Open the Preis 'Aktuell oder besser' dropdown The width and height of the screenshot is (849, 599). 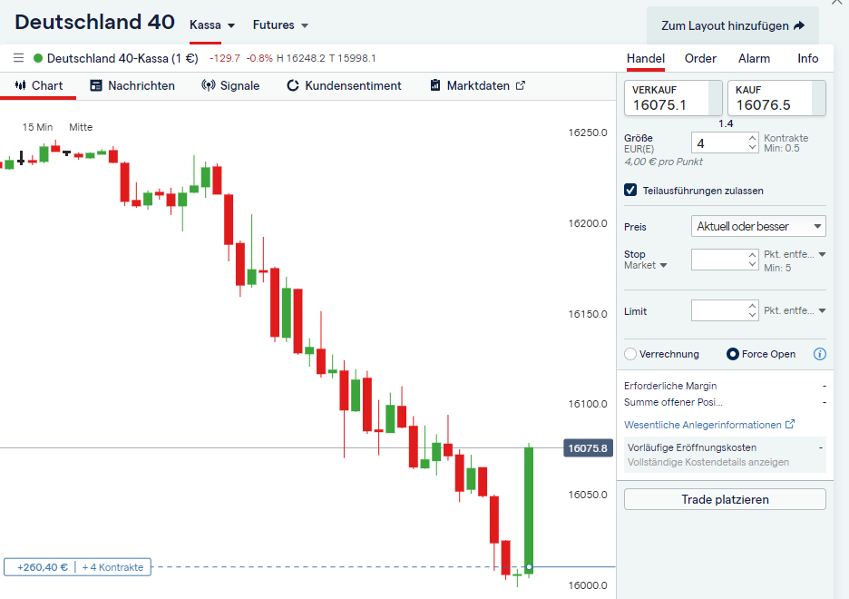[x=758, y=226]
